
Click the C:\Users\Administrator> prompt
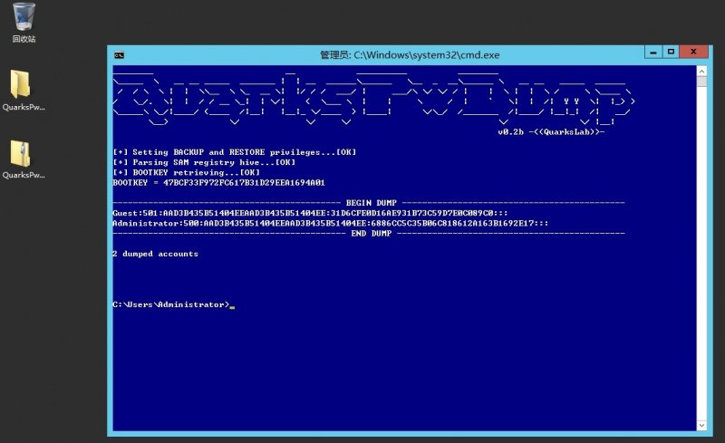(170, 304)
